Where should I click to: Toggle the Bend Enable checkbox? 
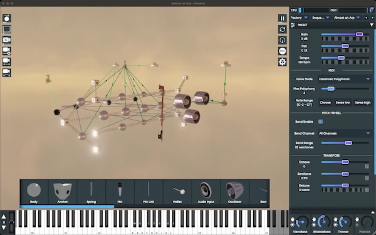320,122
